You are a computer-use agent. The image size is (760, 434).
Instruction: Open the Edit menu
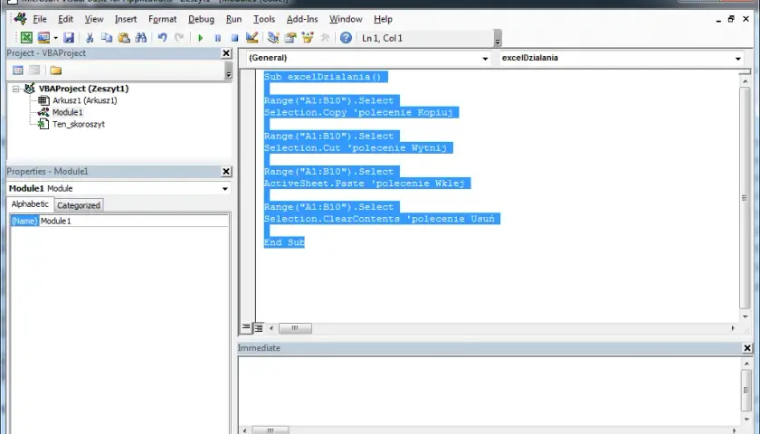pos(65,19)
